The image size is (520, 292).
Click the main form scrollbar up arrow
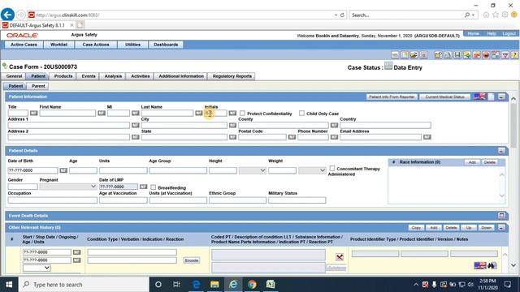point(513,99)
